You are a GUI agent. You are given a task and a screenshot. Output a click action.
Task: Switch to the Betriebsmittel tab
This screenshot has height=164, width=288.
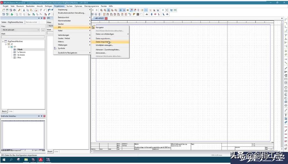pos(31,22)
